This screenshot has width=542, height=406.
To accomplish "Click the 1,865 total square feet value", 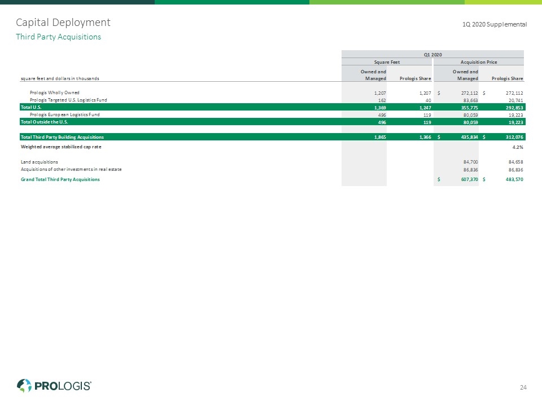I will tap(380, 137).
